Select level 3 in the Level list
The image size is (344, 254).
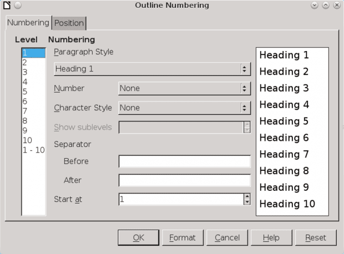(x=34, y=72)
